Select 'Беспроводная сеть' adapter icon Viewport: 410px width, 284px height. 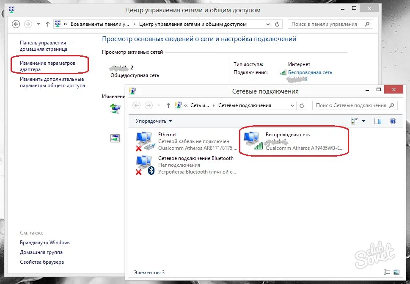click(x=253, y=141)
